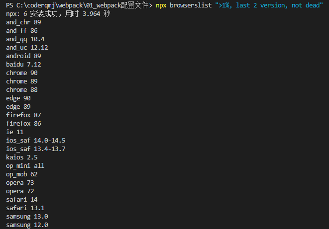Click the safari 13.1 entry
329x229 pixels.
[x=25, y=208]
